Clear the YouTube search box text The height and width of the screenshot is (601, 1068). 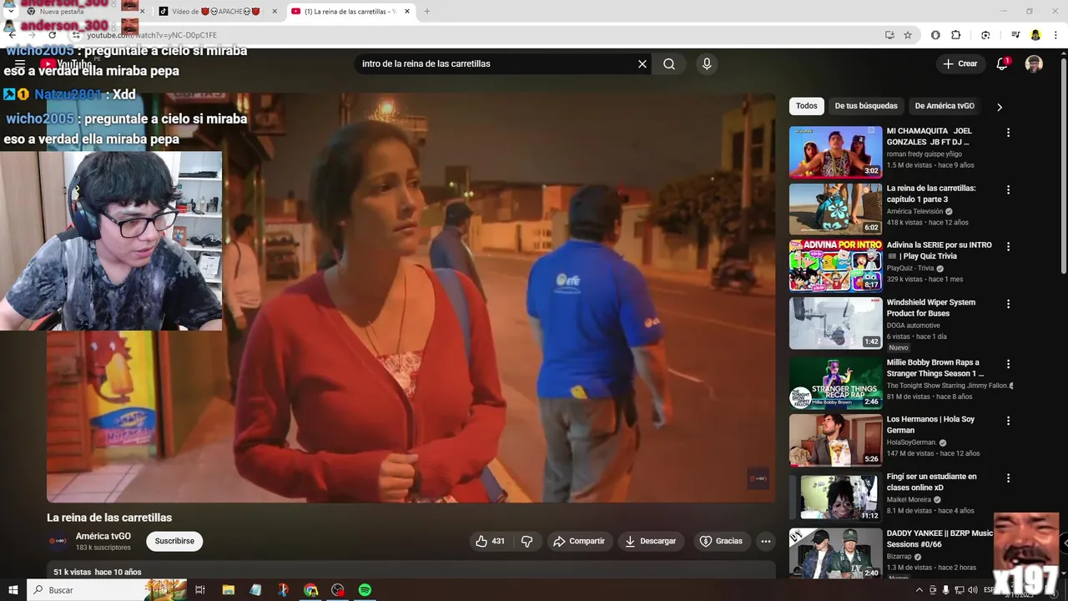click(642, 64)
